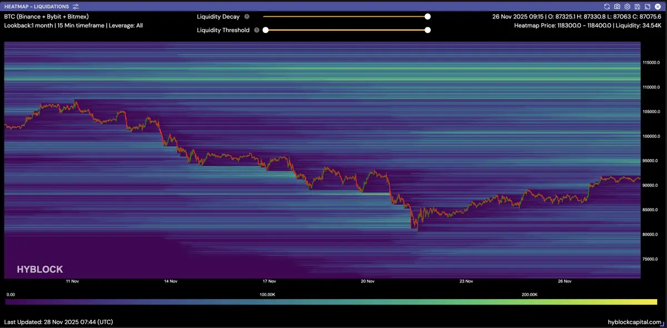Click the Last Updated 28 Nov 2025 timestamp

coord(58,322)
